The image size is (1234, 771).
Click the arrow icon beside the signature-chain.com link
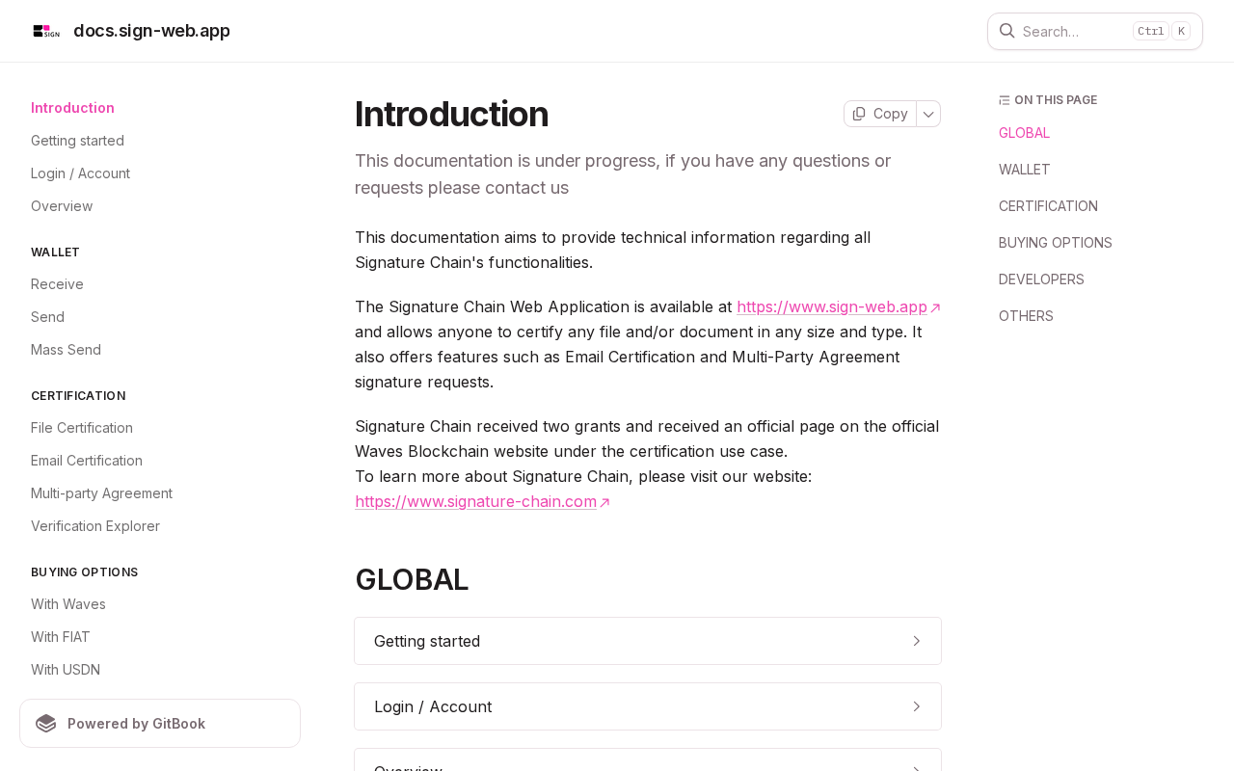coord(604,503)
